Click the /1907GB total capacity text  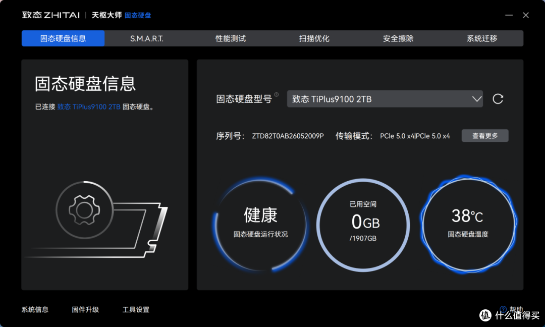coord(363,238)
